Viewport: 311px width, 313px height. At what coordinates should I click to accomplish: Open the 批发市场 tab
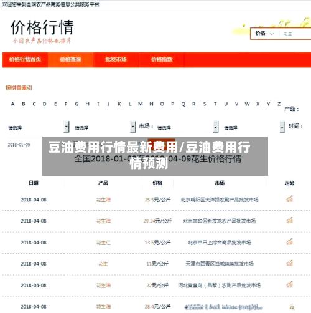coord(116,60)
